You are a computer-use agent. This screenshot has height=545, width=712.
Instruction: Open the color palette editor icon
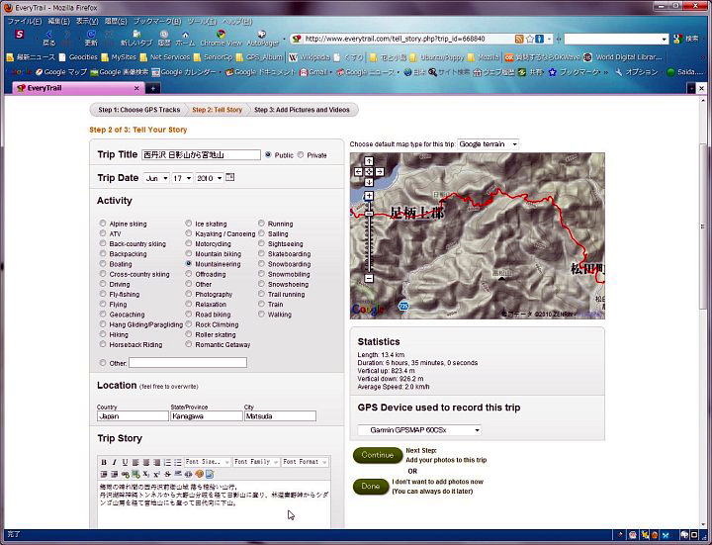coord(199,474)
